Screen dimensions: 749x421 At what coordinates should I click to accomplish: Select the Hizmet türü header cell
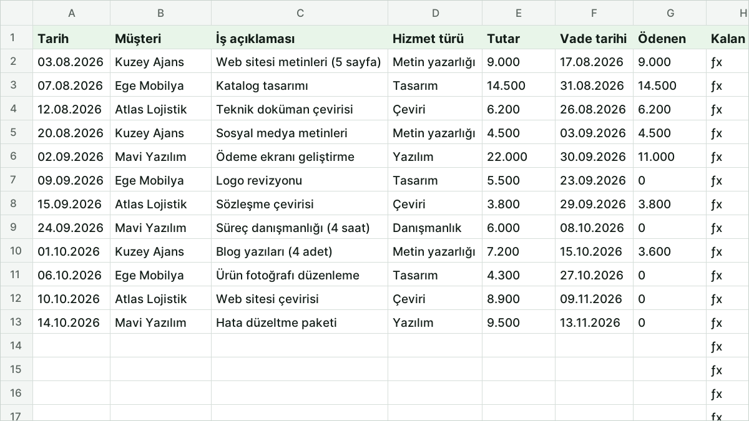[x=435, y=38]
